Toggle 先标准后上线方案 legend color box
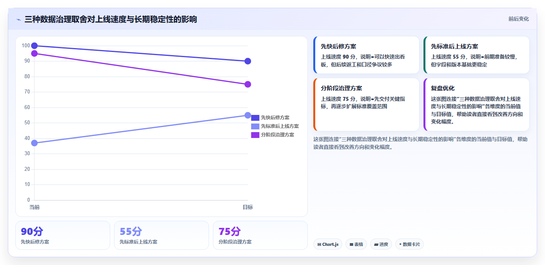 coord(255,126)
